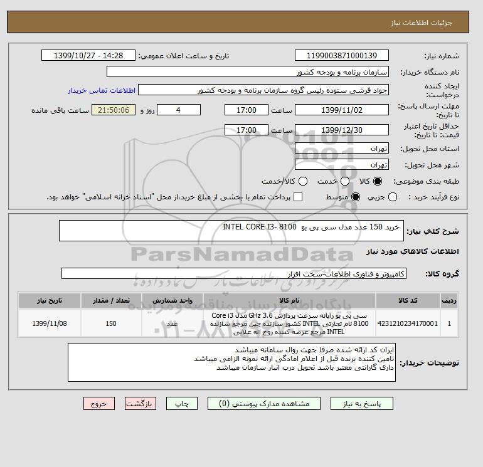Click the unit cell عدد
This screenshot has height=467, width=483.
coord(172,323)
